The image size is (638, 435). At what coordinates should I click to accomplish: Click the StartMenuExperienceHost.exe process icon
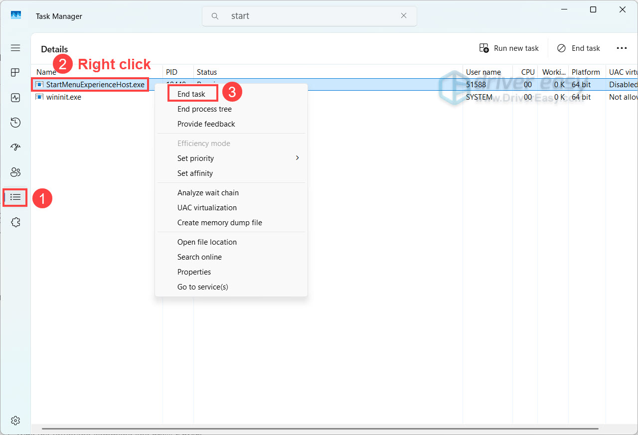(x=39, y=85)
